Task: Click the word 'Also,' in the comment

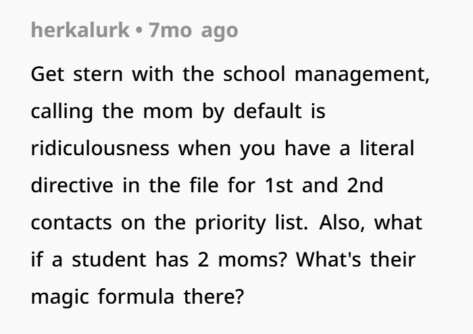Action: [342, 223]
